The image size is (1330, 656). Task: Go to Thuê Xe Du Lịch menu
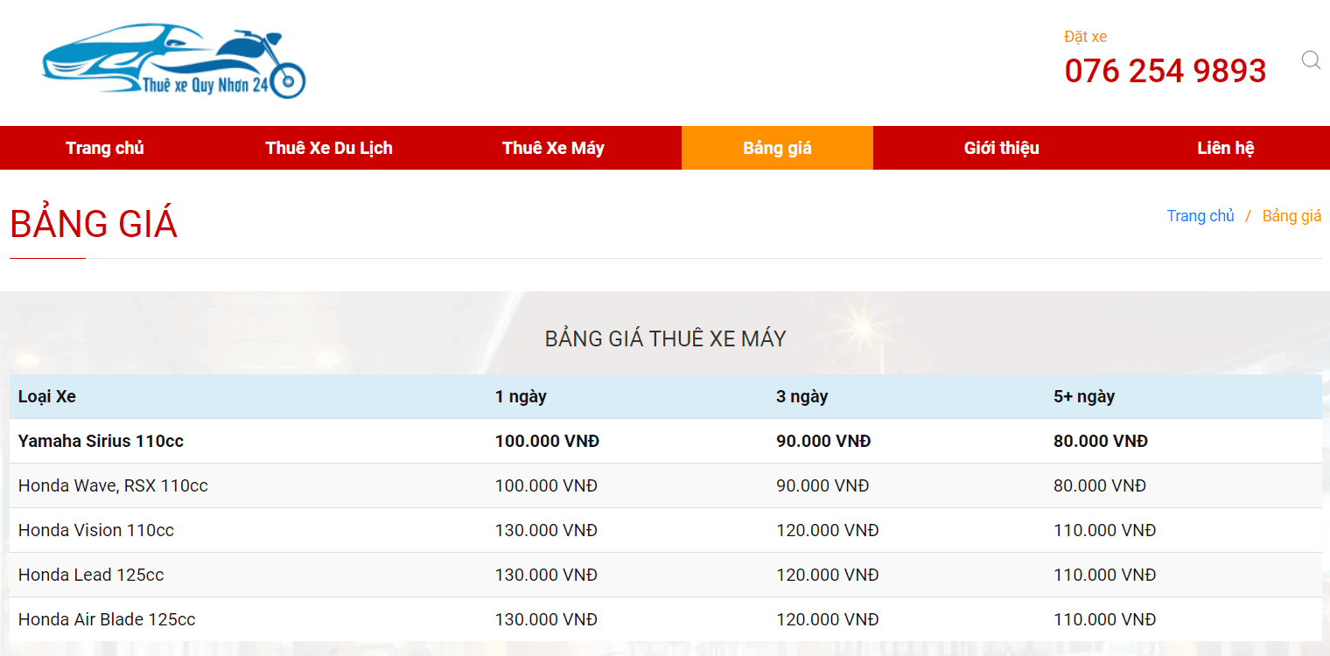click(x=329, y=148)
